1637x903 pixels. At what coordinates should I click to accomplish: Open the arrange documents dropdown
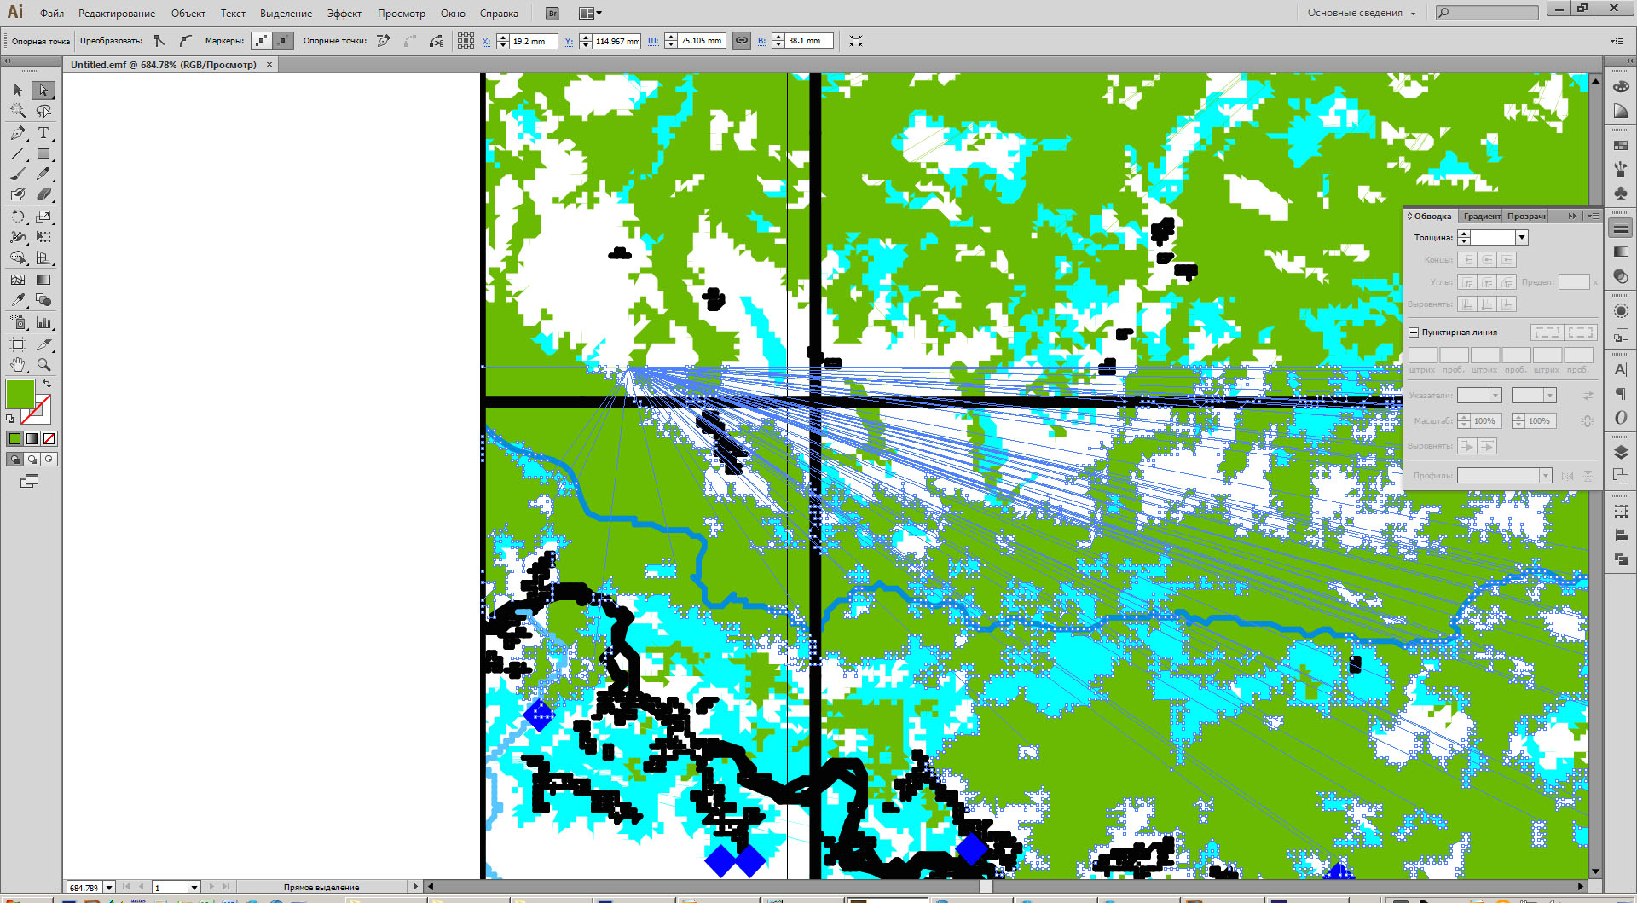(590, 14)
